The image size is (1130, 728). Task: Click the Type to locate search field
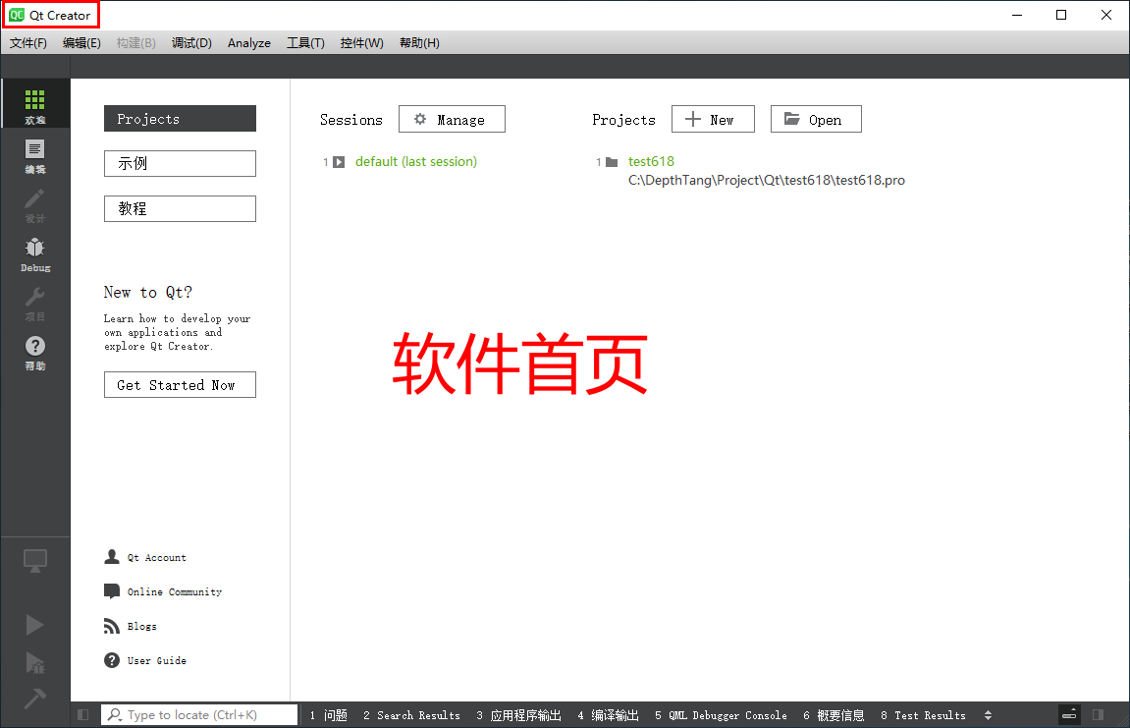coord(199,714)
